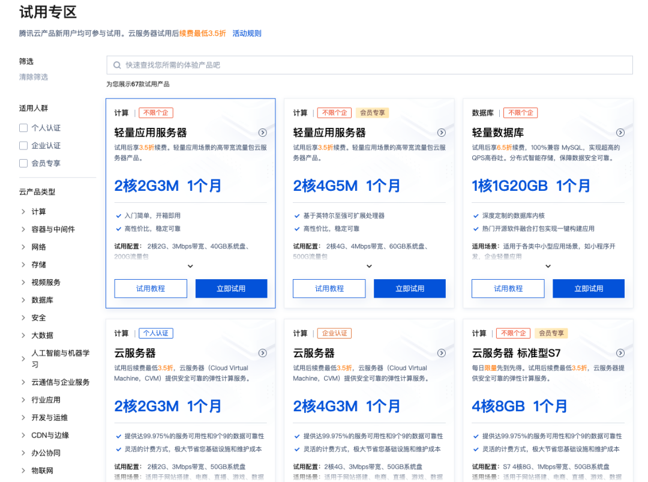The image size is (648, 482).
Task: Expand the 计算 product category
Action: [x=38, y=211]
